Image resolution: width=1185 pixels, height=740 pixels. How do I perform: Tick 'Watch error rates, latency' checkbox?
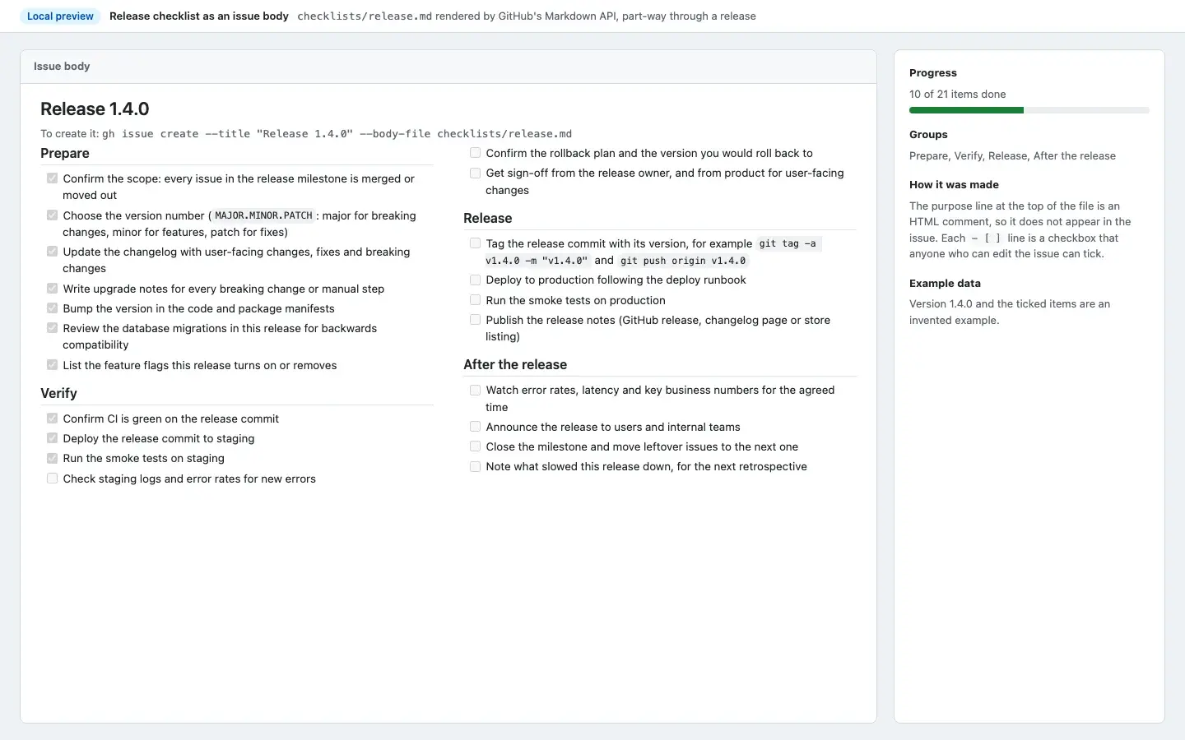(x=475, y=390)
